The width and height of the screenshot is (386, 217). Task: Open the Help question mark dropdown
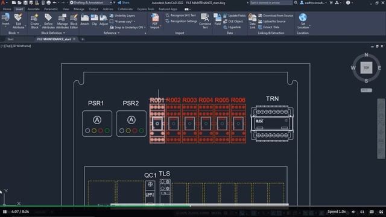349,2
